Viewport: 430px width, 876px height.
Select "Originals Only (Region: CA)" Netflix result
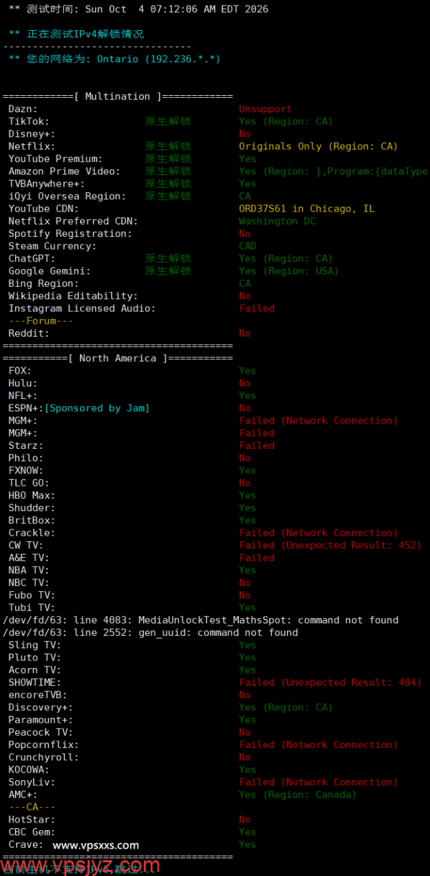[318, 146]
